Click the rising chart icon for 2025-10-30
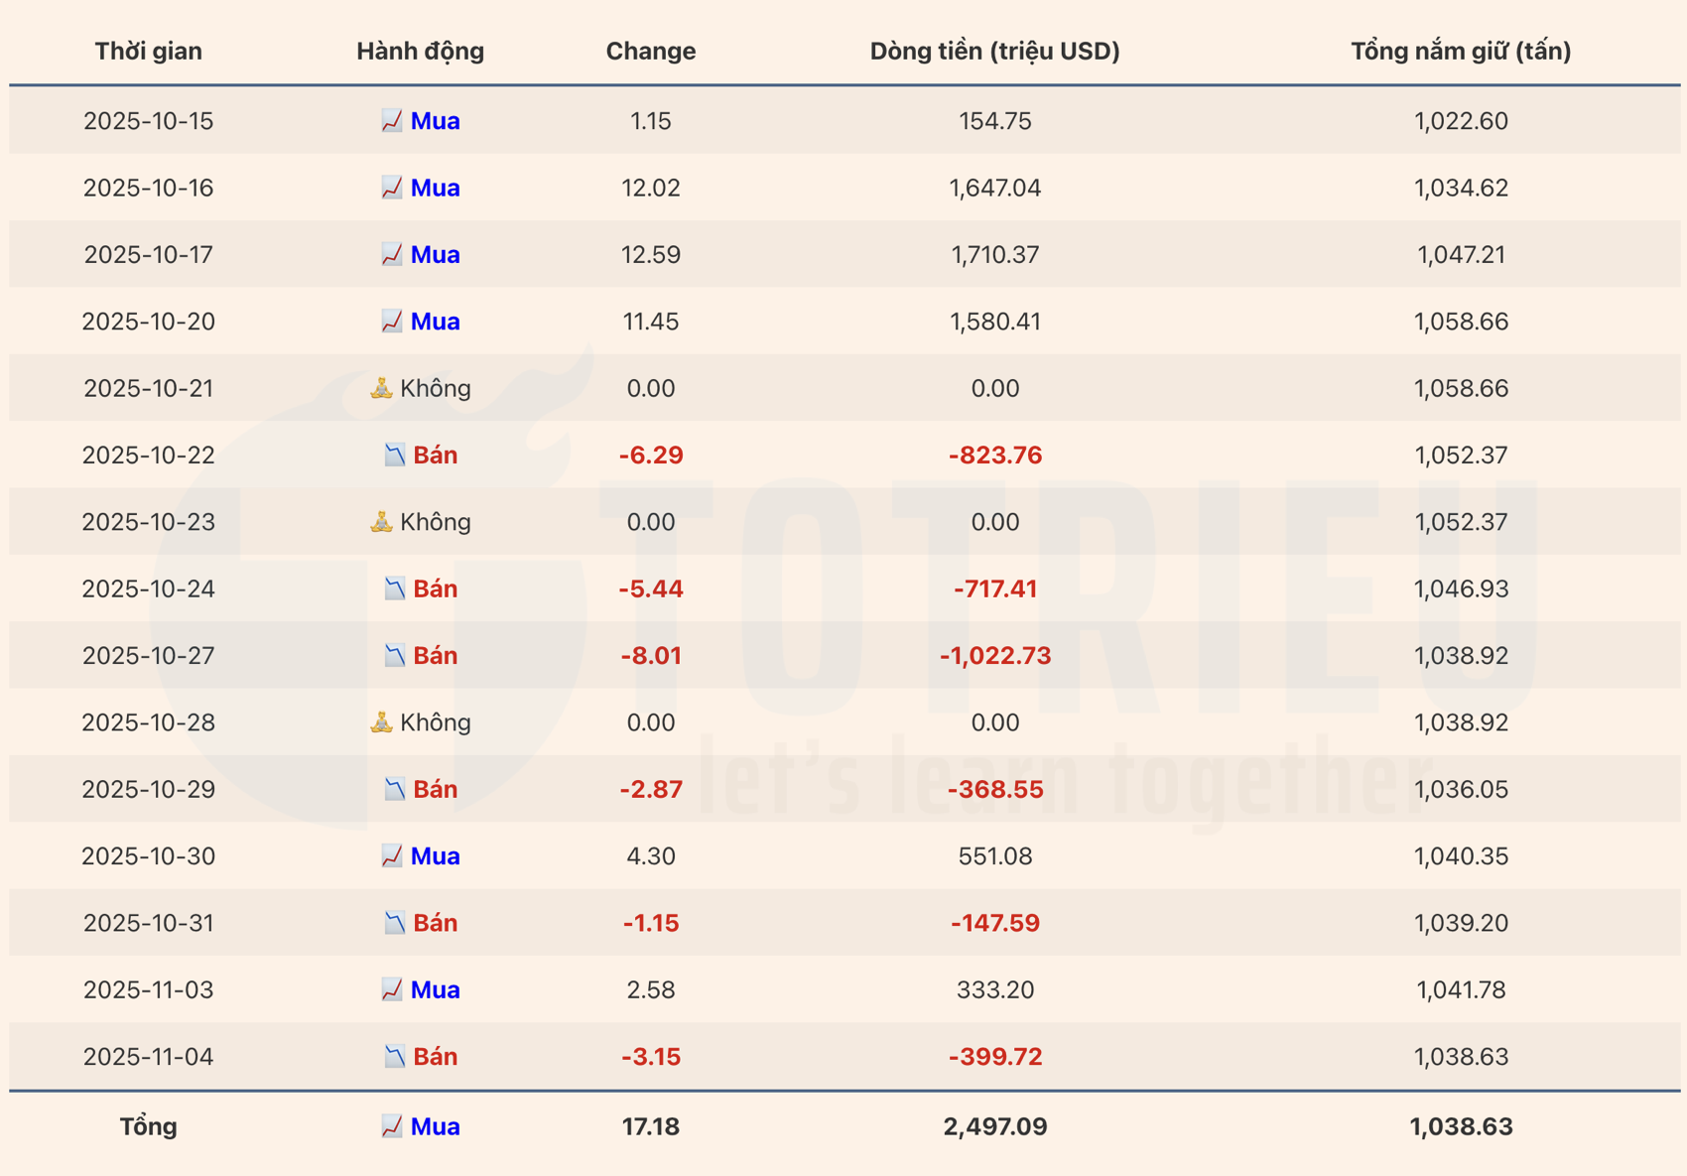Image resolution: width=1687 pixels, height=1176 pixels. (392, 856)
